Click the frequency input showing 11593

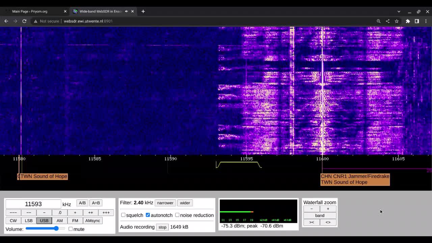pos(33,204)
